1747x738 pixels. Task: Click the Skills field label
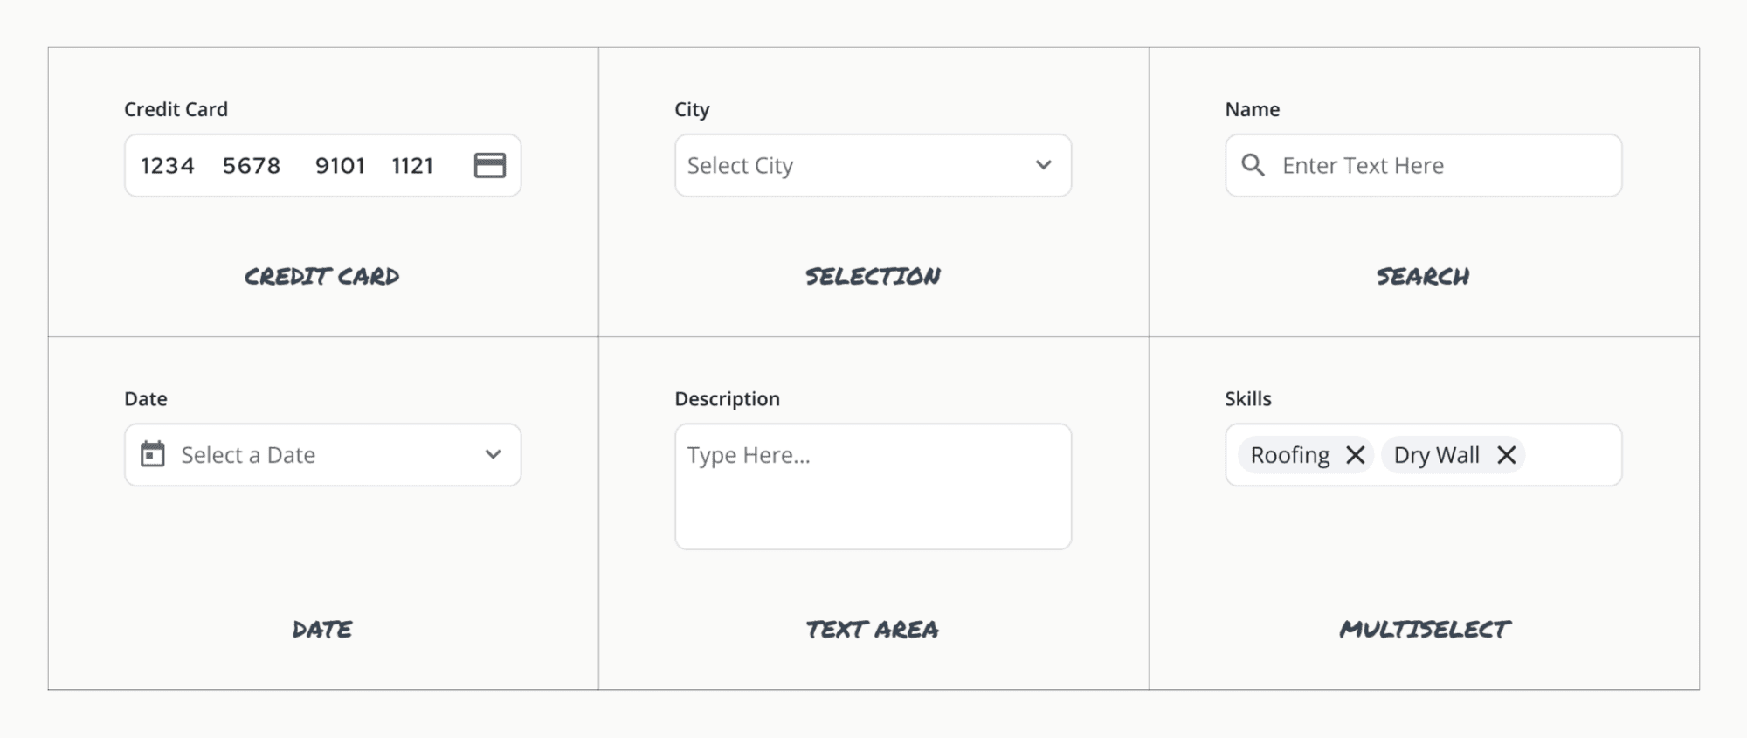point(1247,398)
